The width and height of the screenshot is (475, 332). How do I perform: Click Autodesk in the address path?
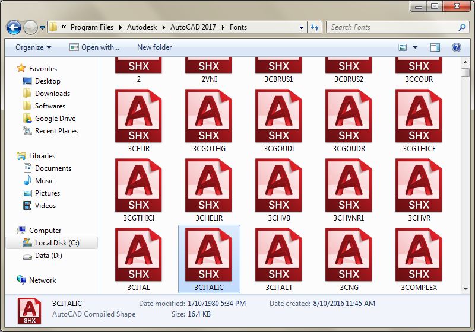pyautogui.click(x=142, y=27)
